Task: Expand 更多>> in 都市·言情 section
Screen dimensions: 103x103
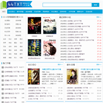Action: pos(99,65)
